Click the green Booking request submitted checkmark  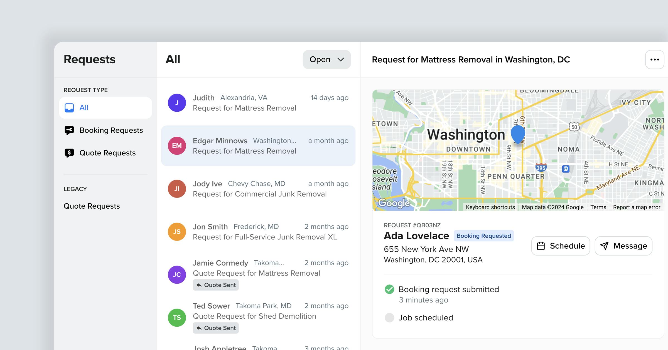390,289
